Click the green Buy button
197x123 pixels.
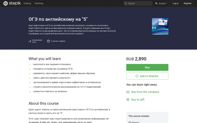click(x=147, y=67)
